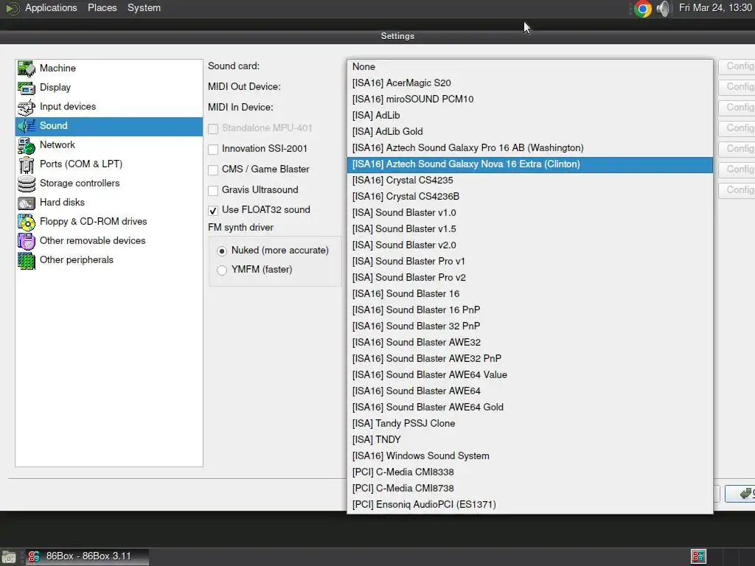The height and width of the screenshot is (566, 755).
Task: Choose [ISA16] AcerMagic S20 sound card
Action: pos(529,83)
